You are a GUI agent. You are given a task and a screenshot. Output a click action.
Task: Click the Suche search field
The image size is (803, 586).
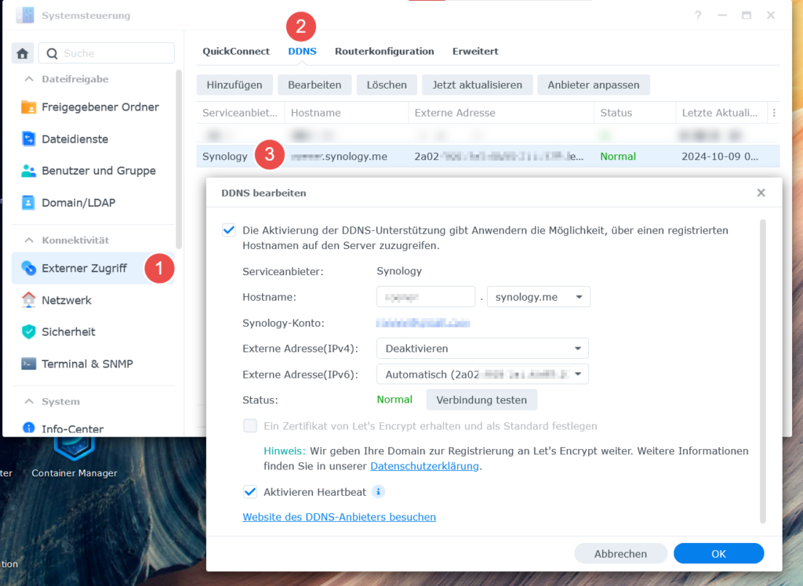107,53
